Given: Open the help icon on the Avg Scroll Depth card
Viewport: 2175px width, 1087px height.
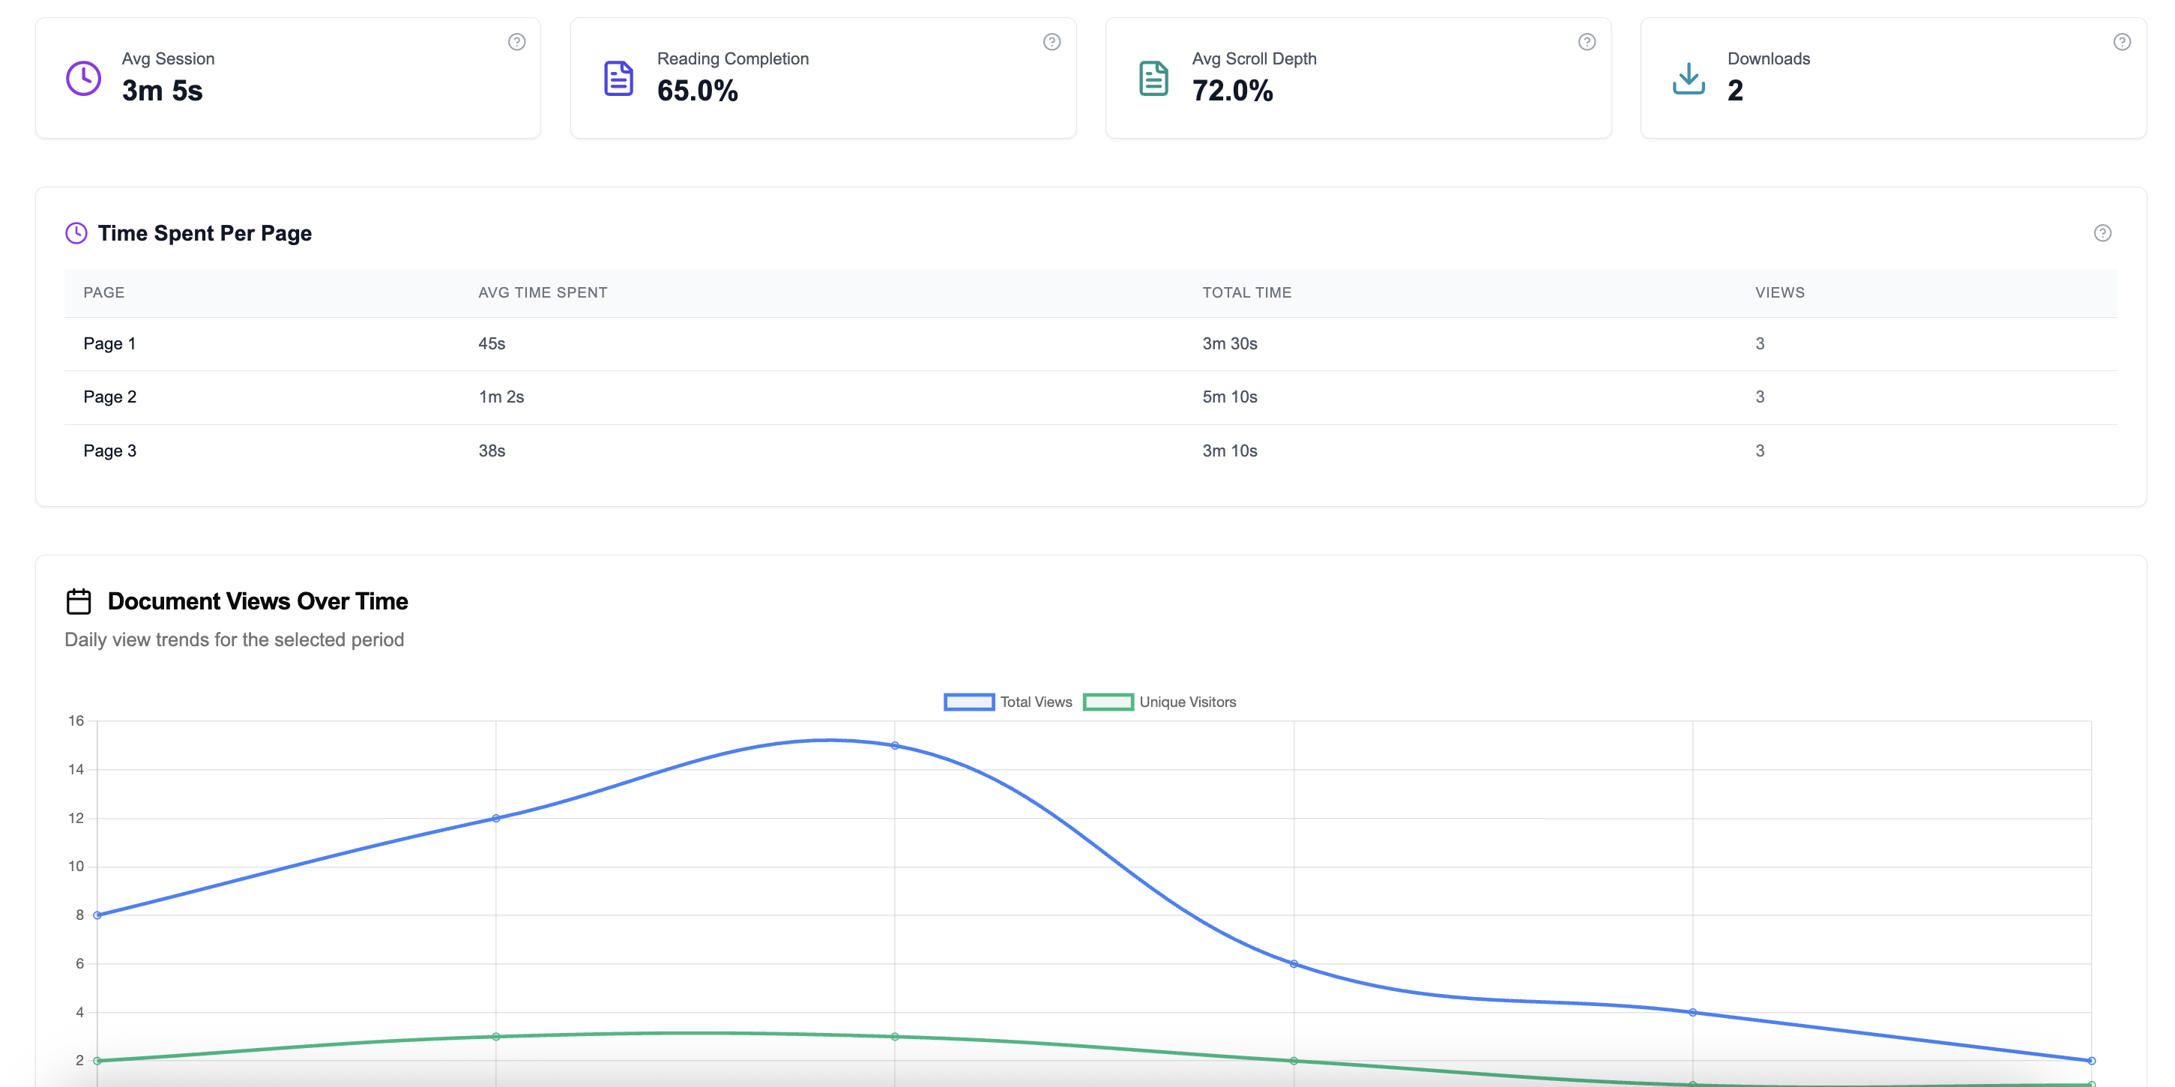Looking at the screenshot, I should pyautogui.click(x=1587, y=41).
